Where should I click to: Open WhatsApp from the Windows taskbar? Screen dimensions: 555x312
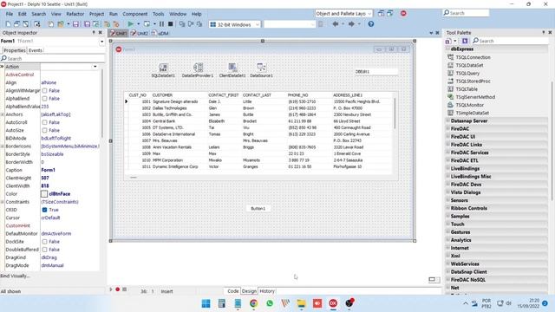click(270, 303)
